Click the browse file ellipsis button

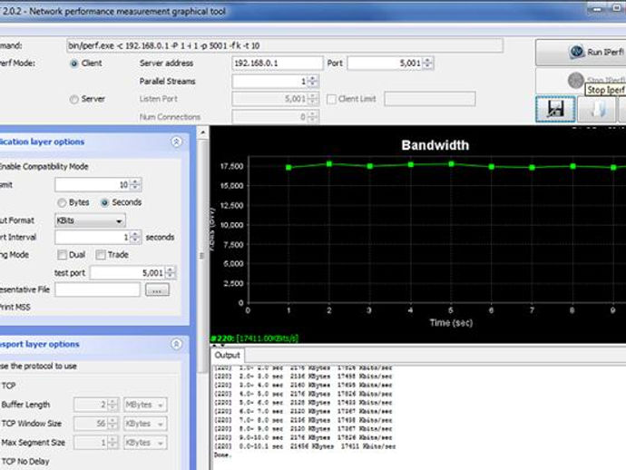point(157,289)
